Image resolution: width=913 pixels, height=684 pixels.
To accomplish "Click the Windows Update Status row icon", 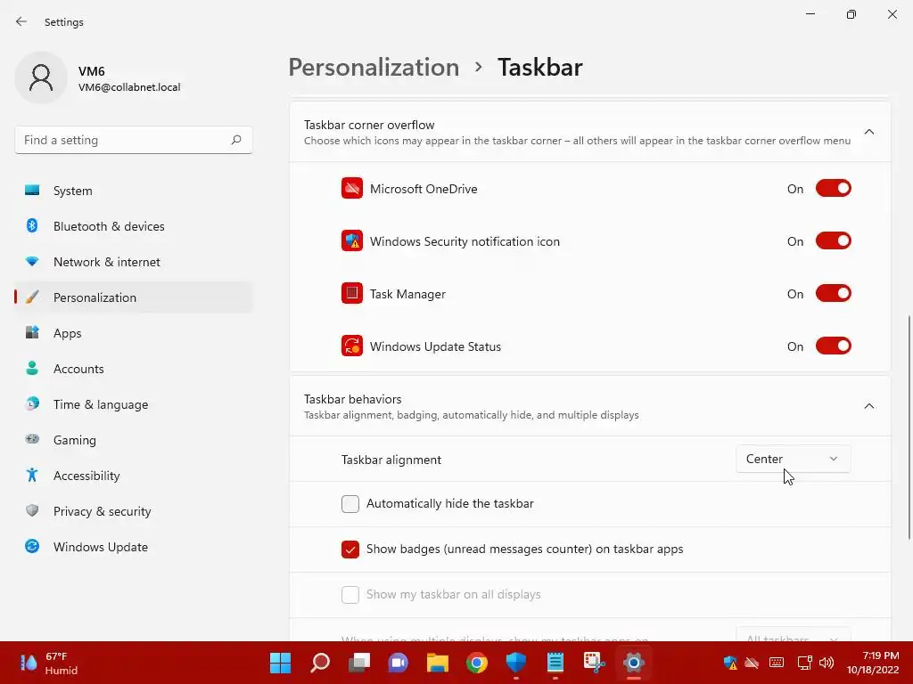I will [351, 346].
